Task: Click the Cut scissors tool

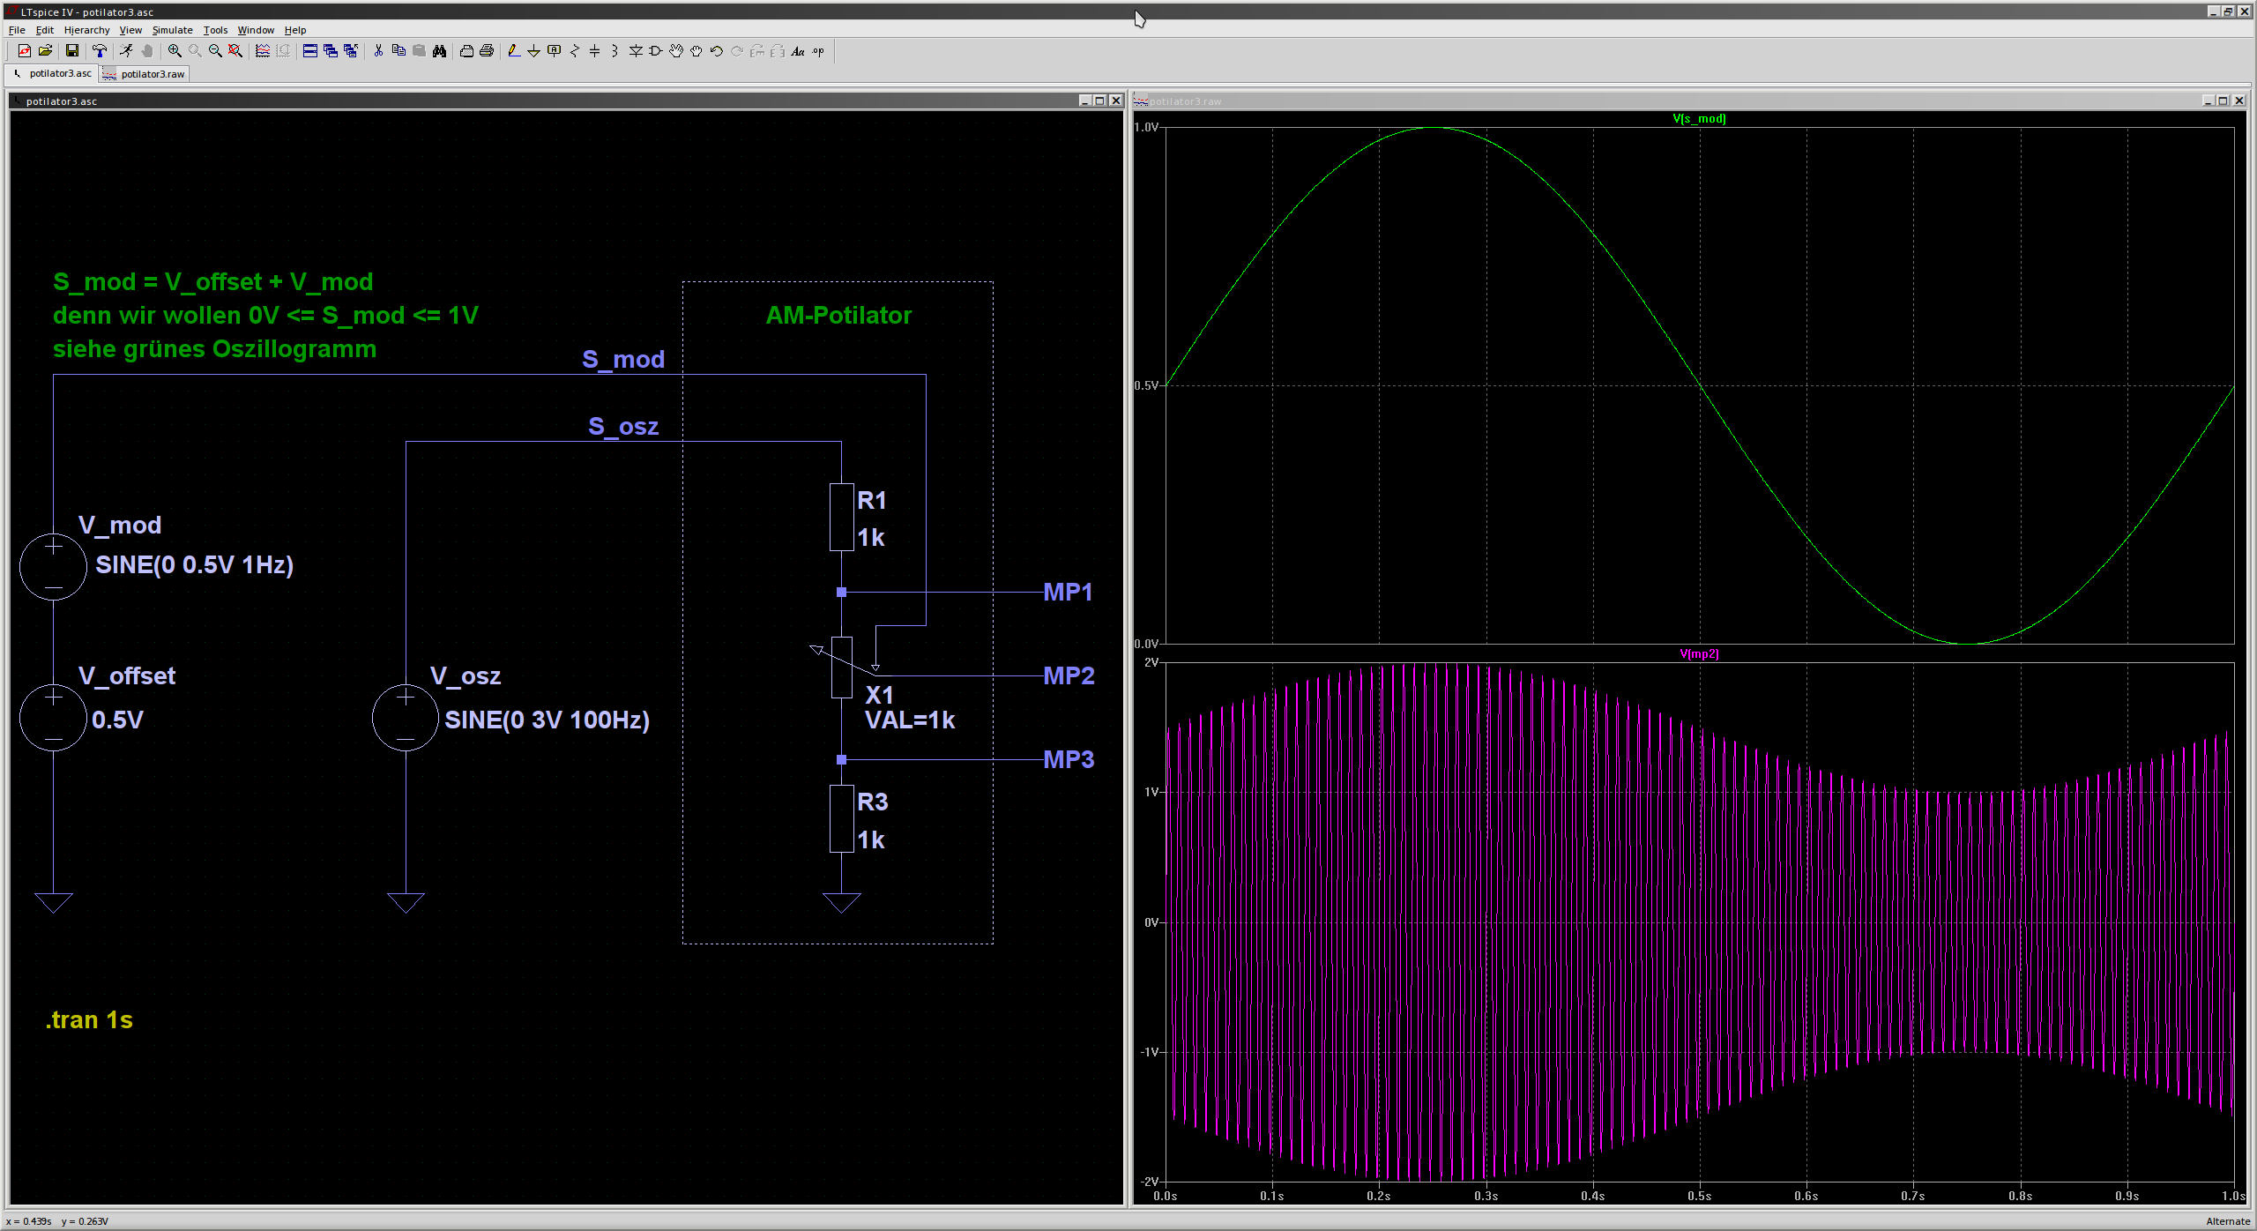Action: [378, 51]
